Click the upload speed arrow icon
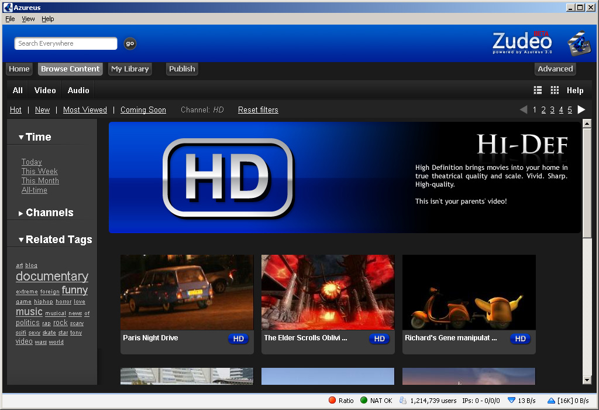This screenshot has height=410, width=599. 551,401
